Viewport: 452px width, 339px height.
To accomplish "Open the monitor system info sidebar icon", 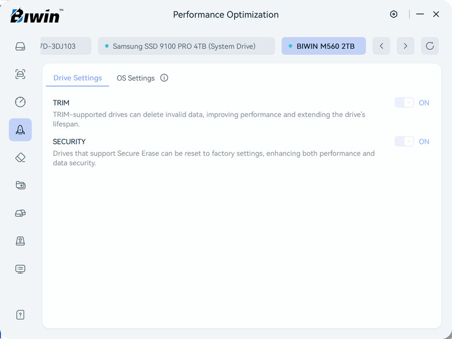I will pyautogui.click(x=20, y=269).
